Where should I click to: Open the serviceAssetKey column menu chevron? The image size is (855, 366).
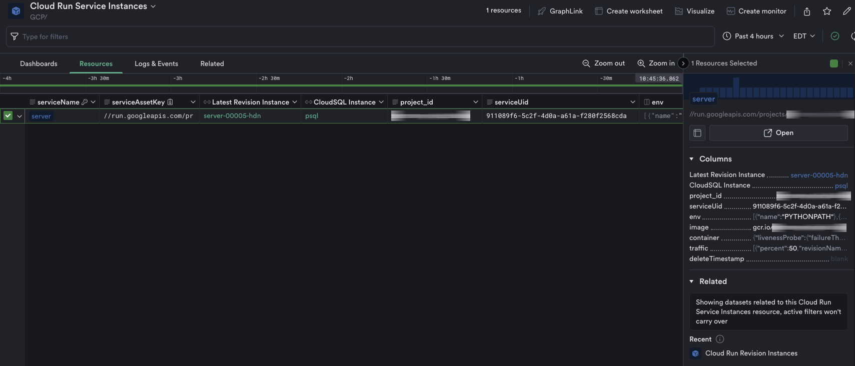tap(193, 102)
